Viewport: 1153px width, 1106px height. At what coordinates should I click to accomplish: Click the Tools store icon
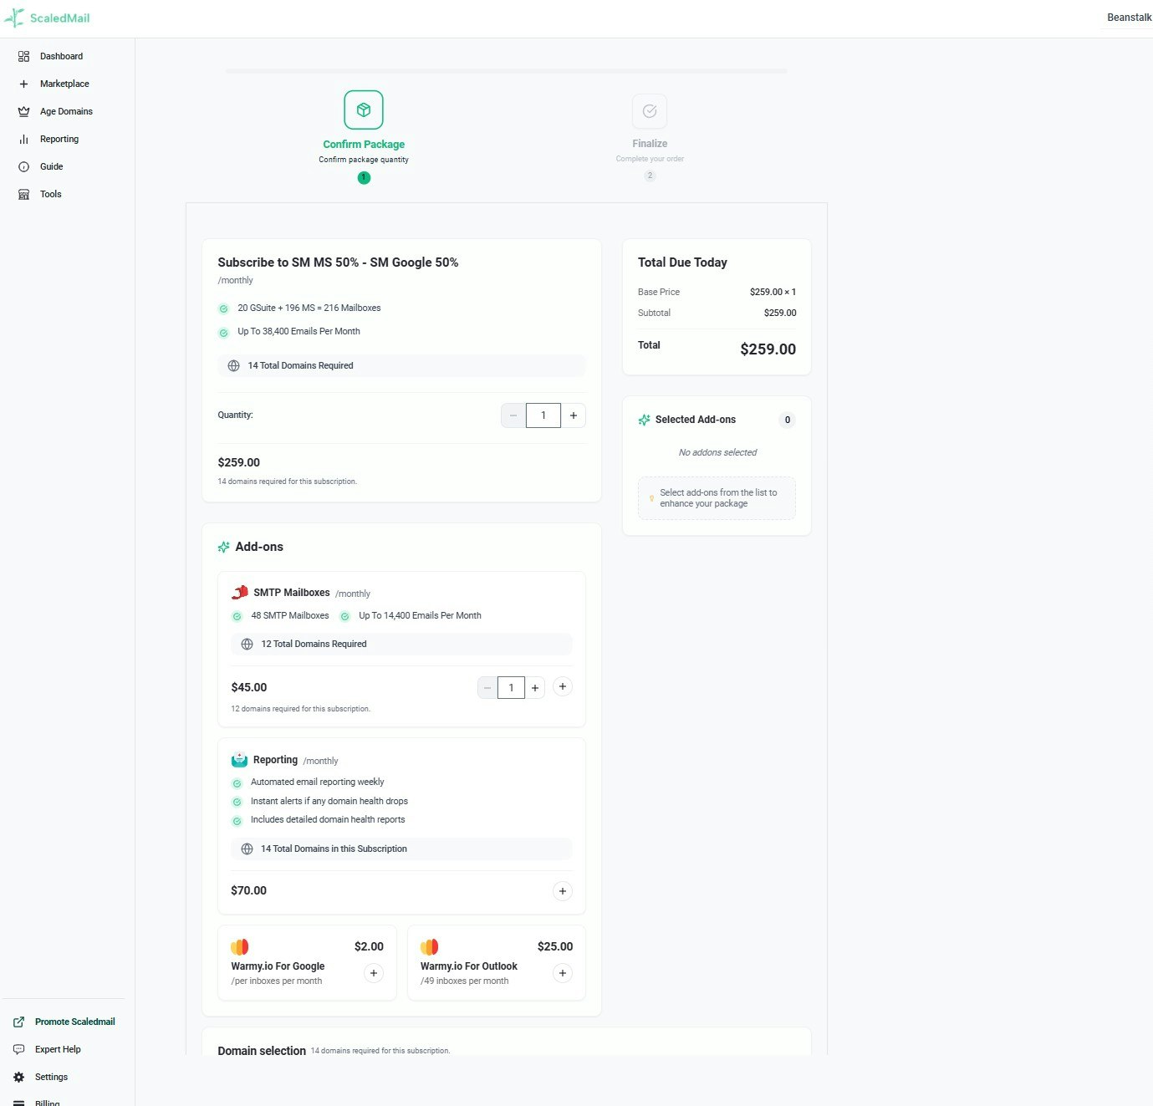point(23,194)
